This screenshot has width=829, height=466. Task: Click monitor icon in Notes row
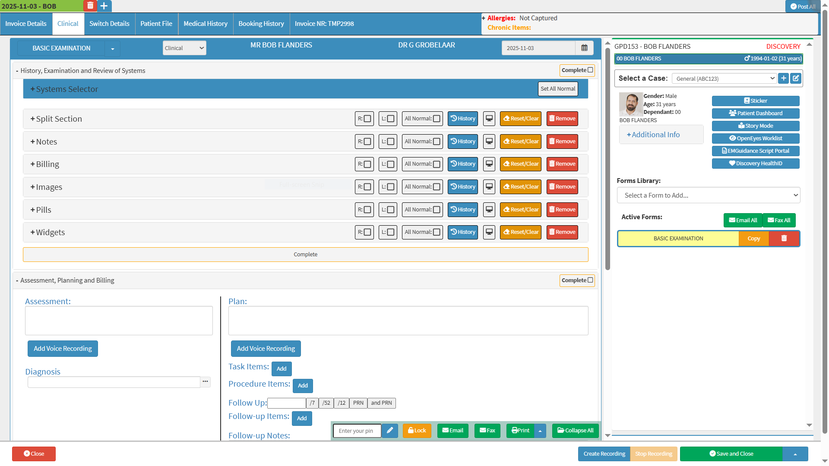click(x=489, y=142)
